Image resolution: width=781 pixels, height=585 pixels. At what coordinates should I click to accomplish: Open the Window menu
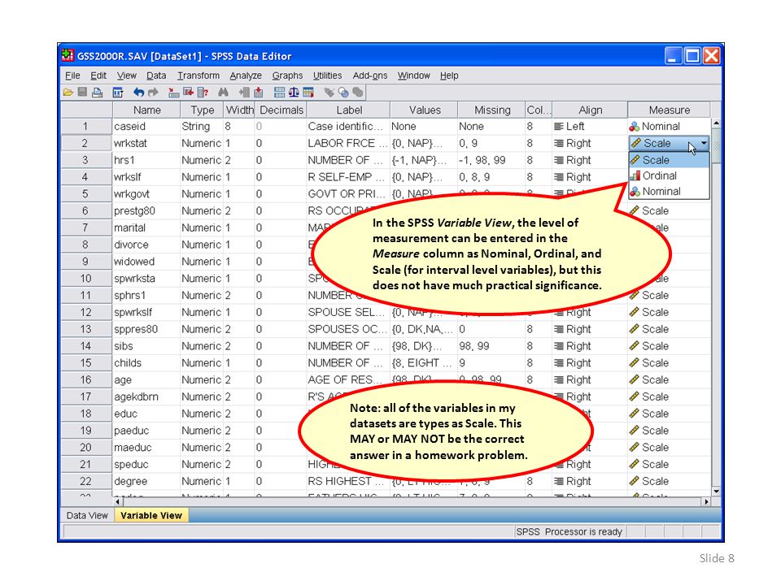(x=413, y=76)
